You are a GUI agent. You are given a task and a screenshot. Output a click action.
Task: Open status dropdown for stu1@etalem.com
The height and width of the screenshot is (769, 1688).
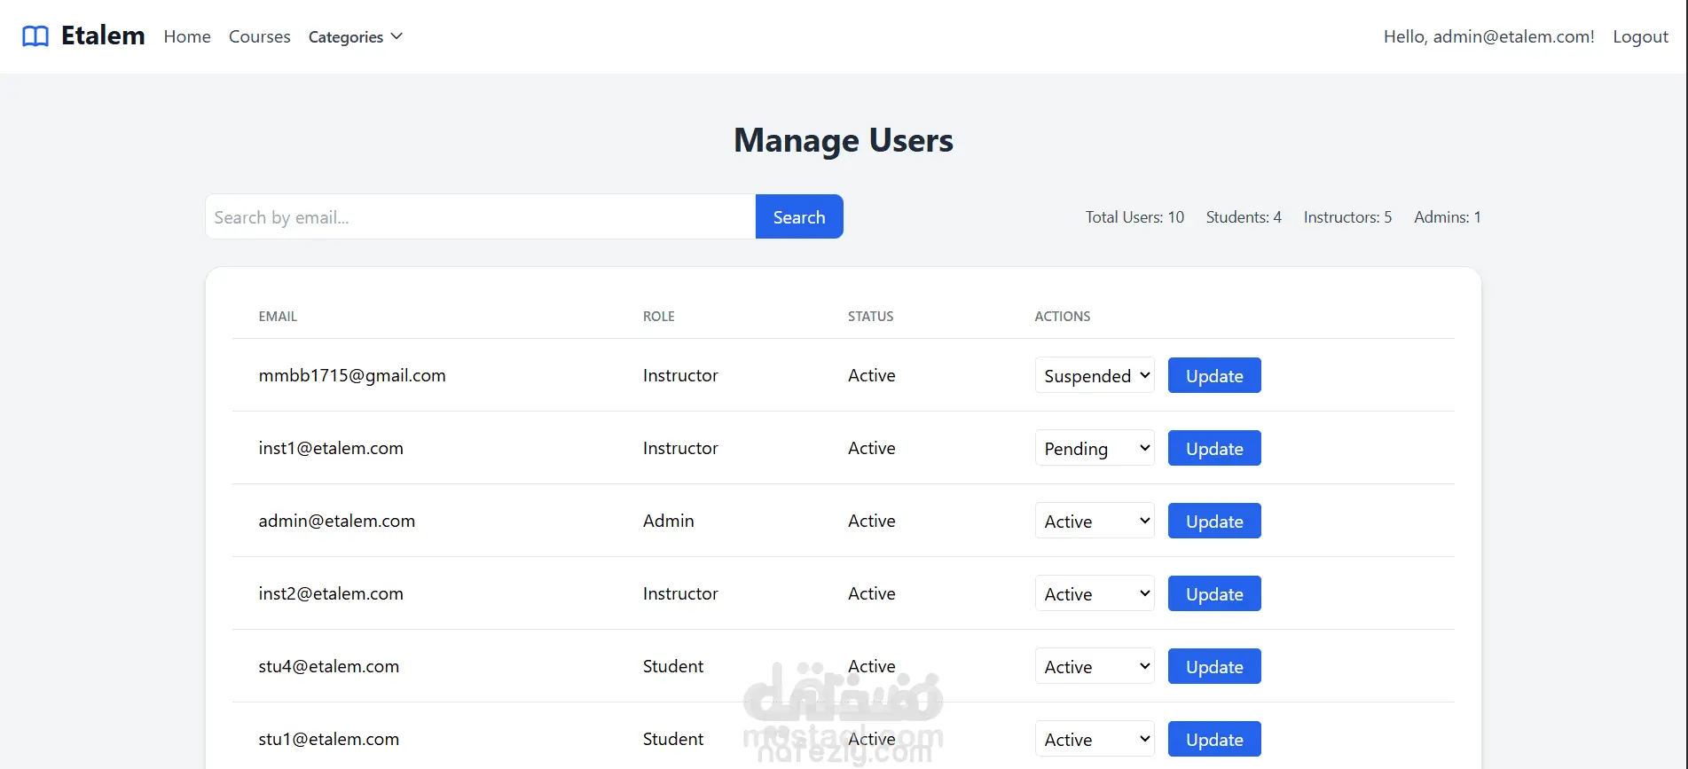coord(1094,739)
